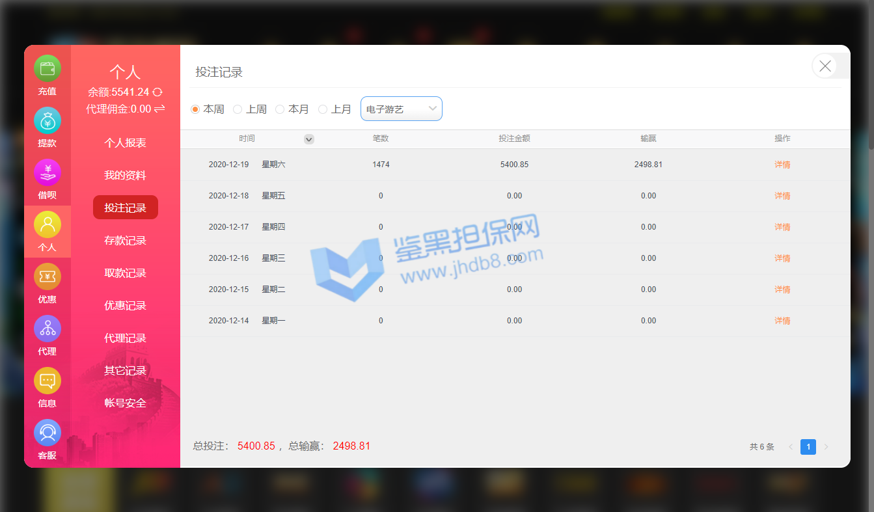The height and width of the screenshot is (512, 874).
Task: Open the 代理 agent network icon
Action: pyautogui.click(x=47, y=329)
